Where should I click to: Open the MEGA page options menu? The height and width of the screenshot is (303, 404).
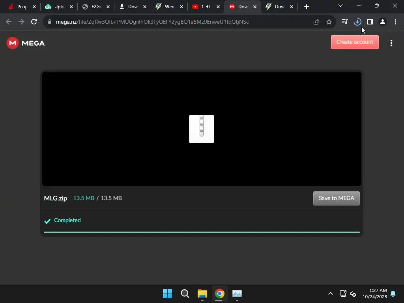pos(391,43)
